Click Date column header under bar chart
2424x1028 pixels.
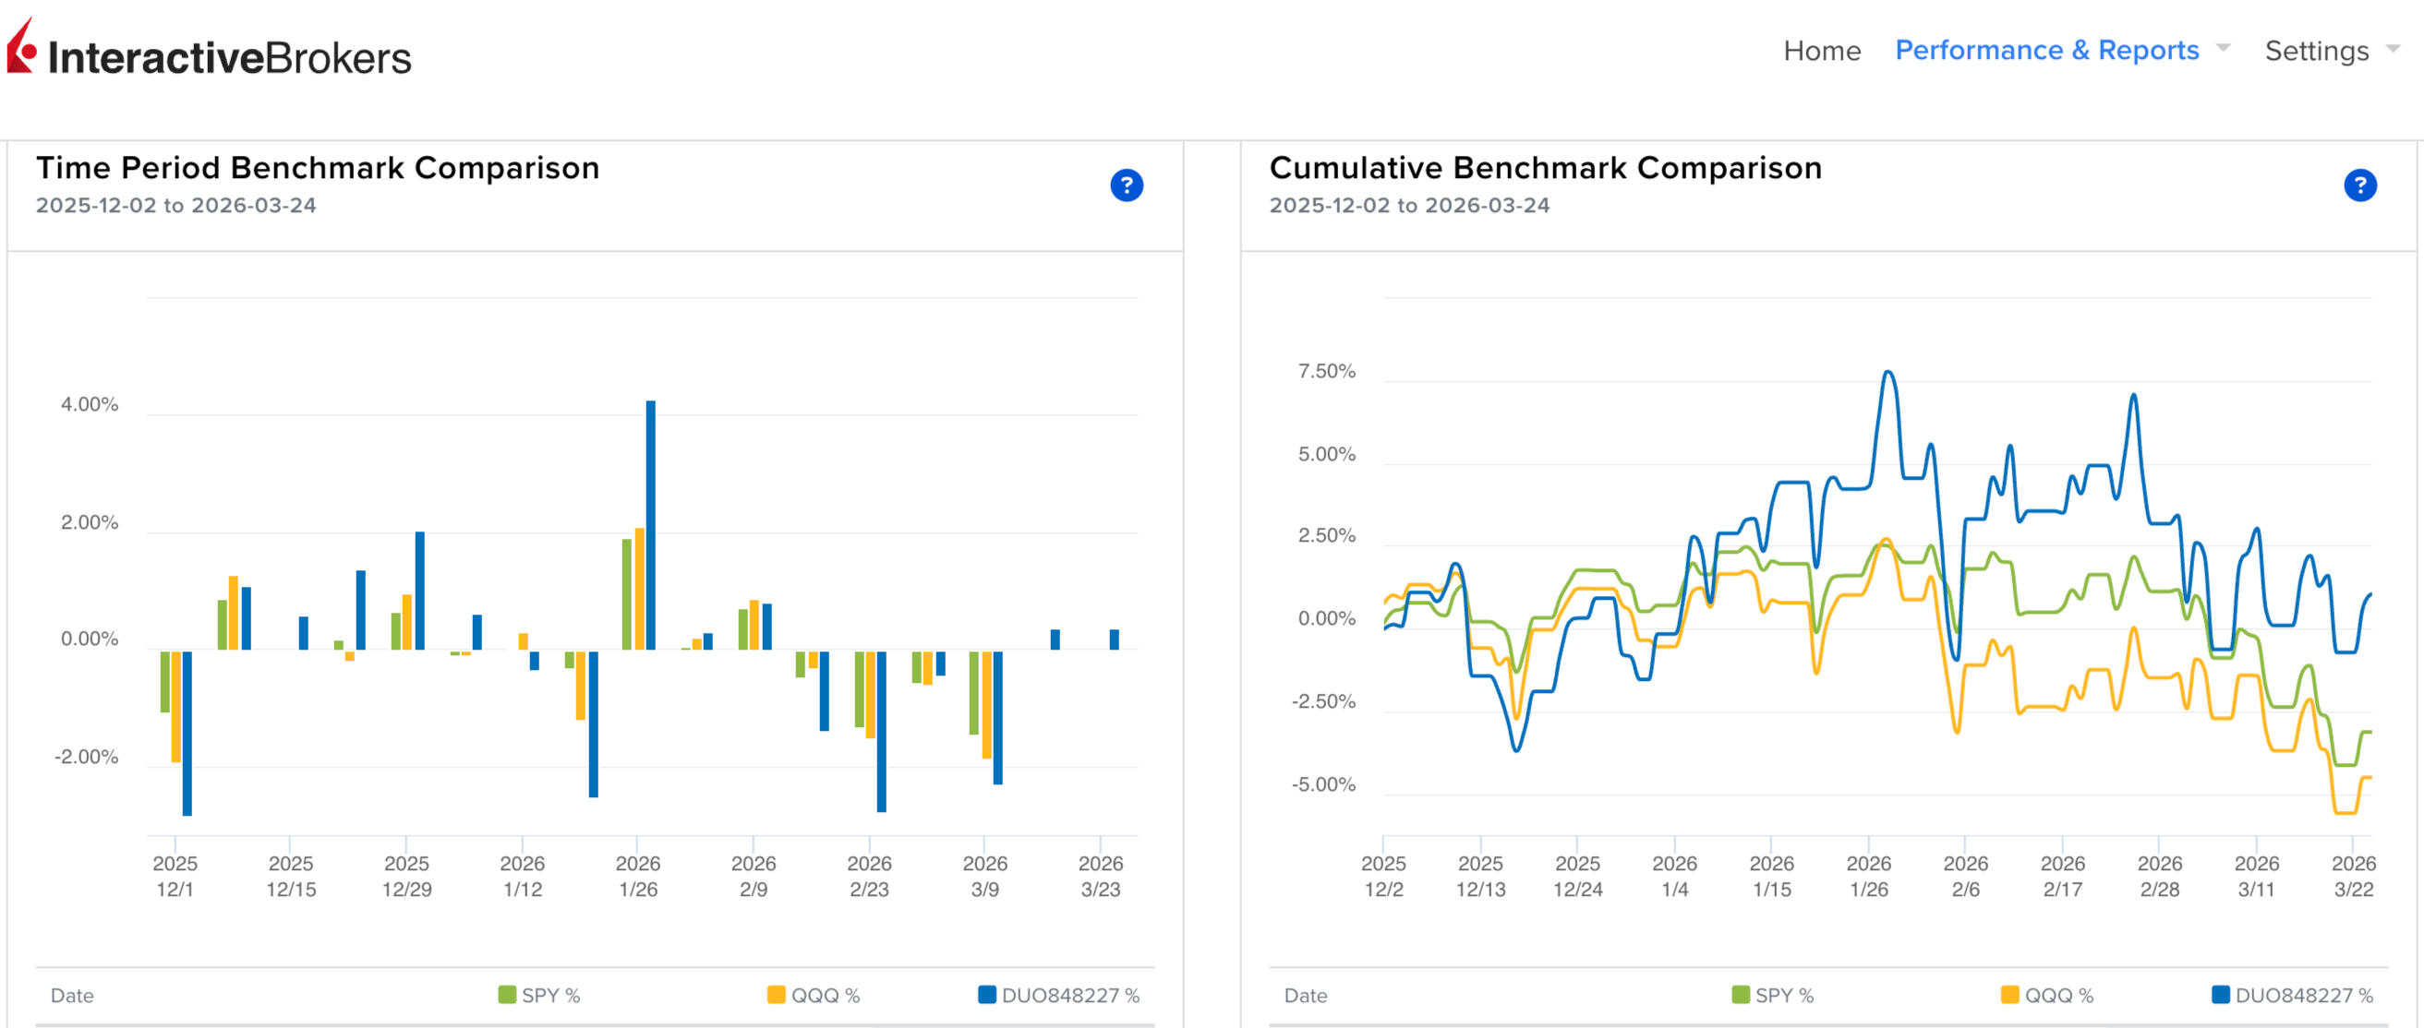tap(72, 995)
